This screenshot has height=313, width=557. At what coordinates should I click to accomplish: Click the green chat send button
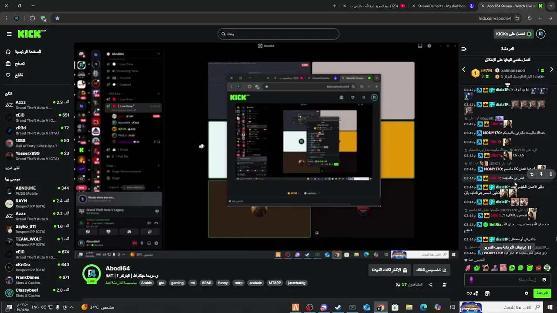(x=542, y=293)
